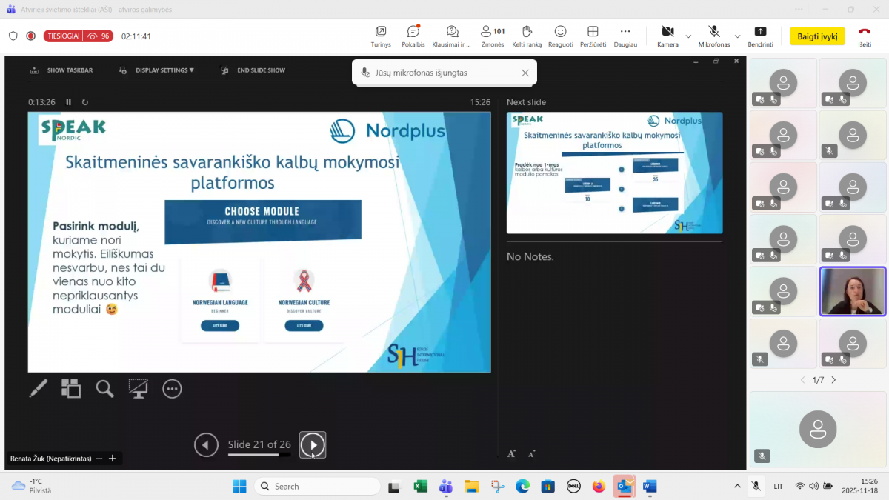
Task: Open see all slides grid
Action: (x=71, y=388)
